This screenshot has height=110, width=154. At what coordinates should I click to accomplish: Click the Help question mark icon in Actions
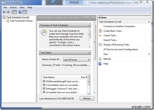pos(100,64)
